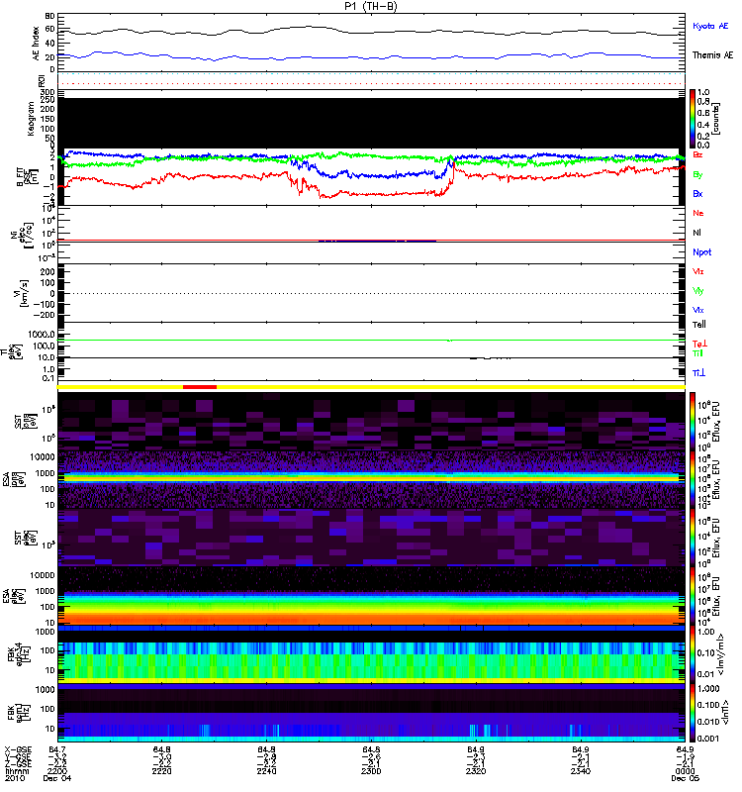Viewport: 742px width, 792px height.
Task: Click the Vi [km/s] axis label
Action: point(19,293)
